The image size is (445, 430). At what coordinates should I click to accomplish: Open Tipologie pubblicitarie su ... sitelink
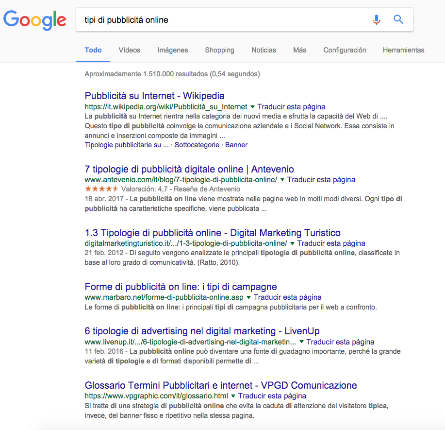pyautogui.click(x=127, y=145)
